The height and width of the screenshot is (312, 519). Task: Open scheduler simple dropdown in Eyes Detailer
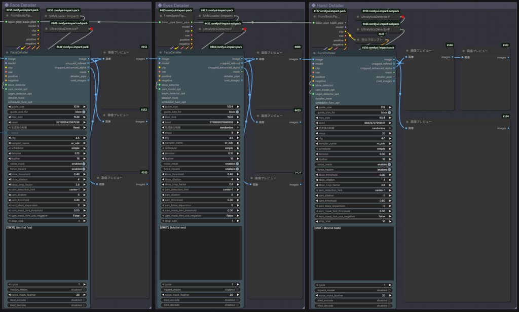click(x=200, y=148)
